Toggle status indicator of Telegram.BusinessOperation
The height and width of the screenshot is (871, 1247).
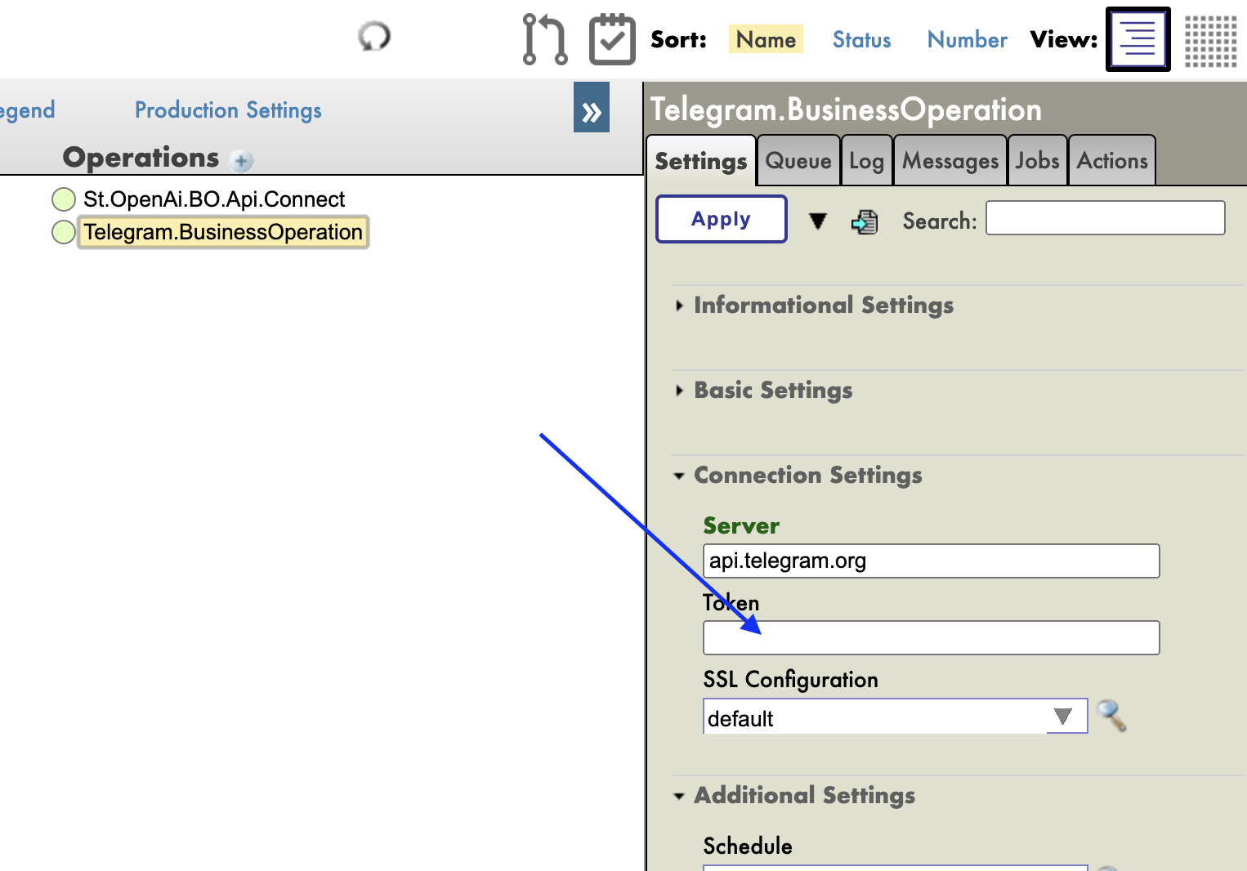point(64,232)
